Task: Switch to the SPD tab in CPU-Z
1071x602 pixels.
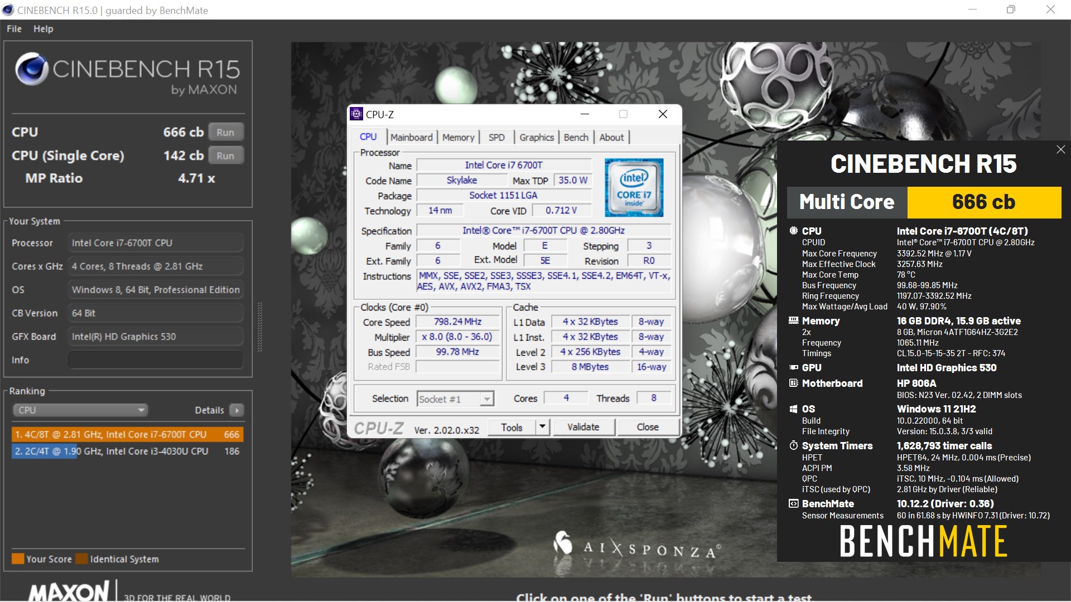Action: pos(496,138)
